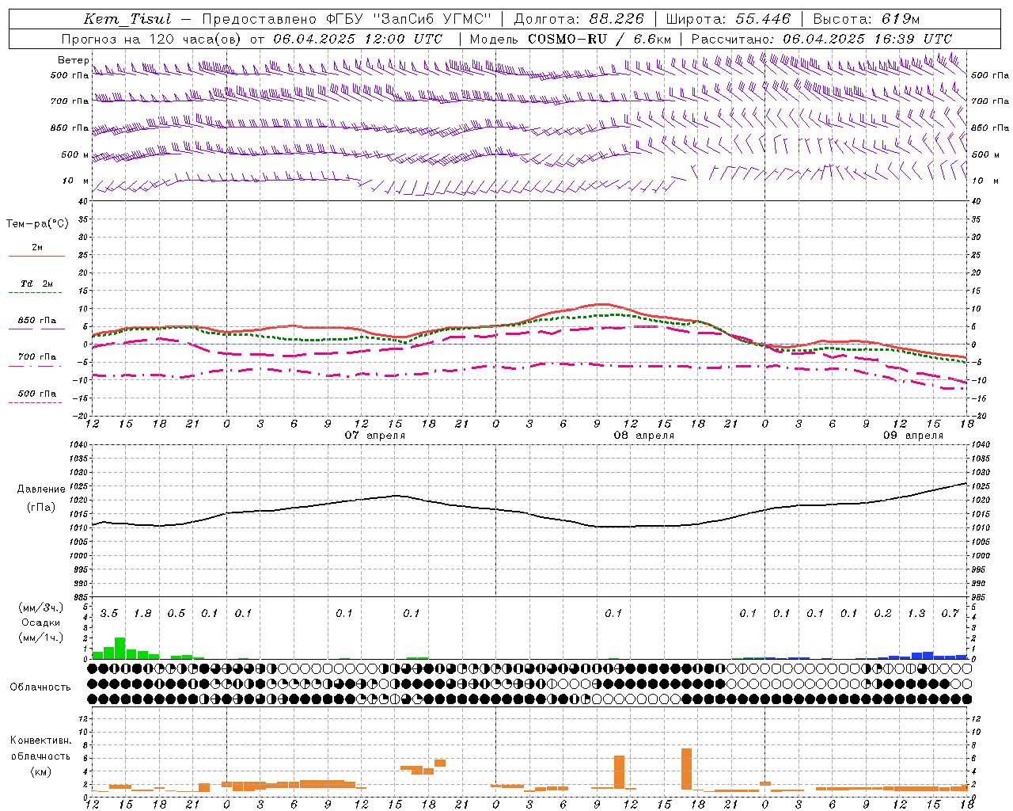Click the station name Kem_Tisul in the header
The image size is (1013, 811).
127,19
